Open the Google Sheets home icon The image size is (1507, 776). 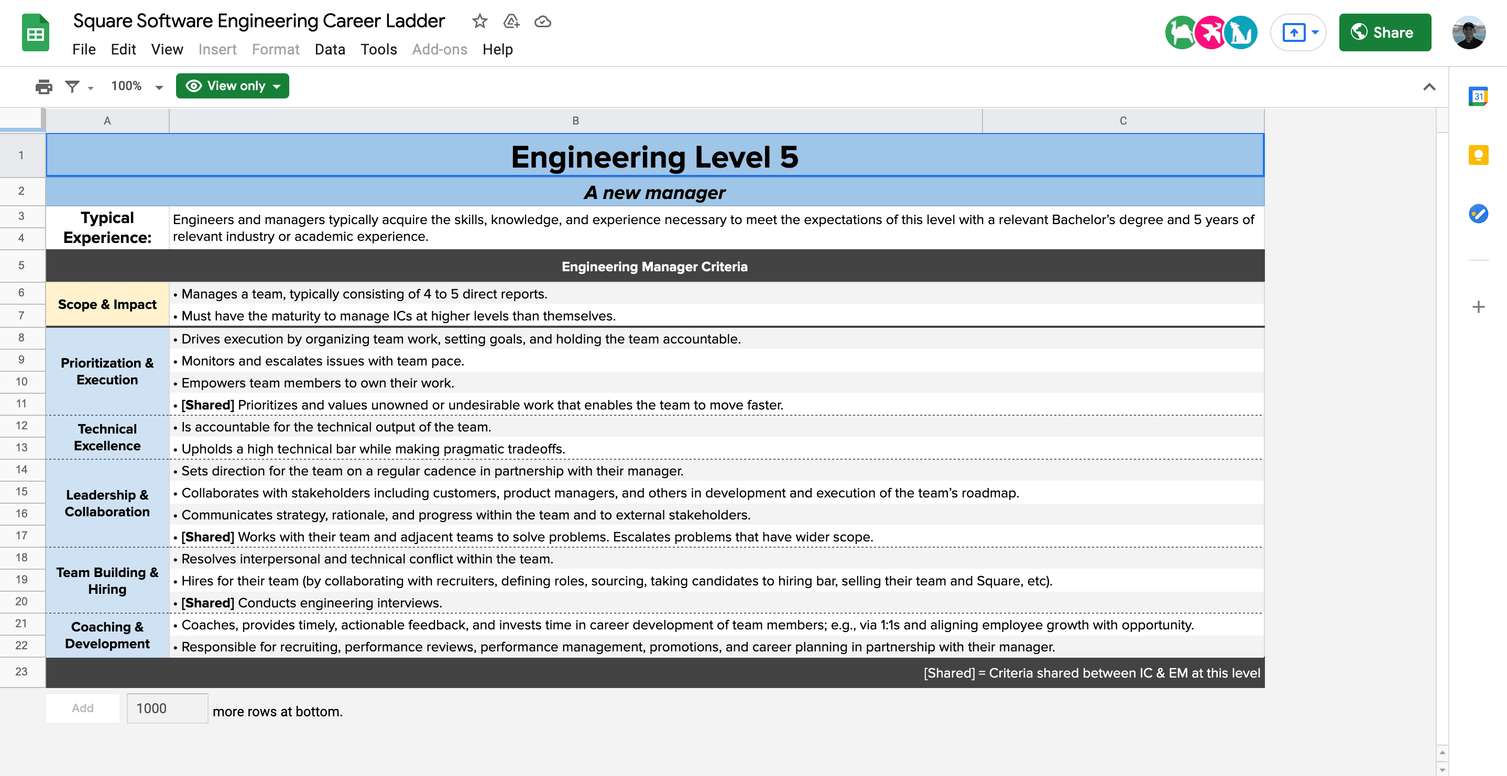35,34
